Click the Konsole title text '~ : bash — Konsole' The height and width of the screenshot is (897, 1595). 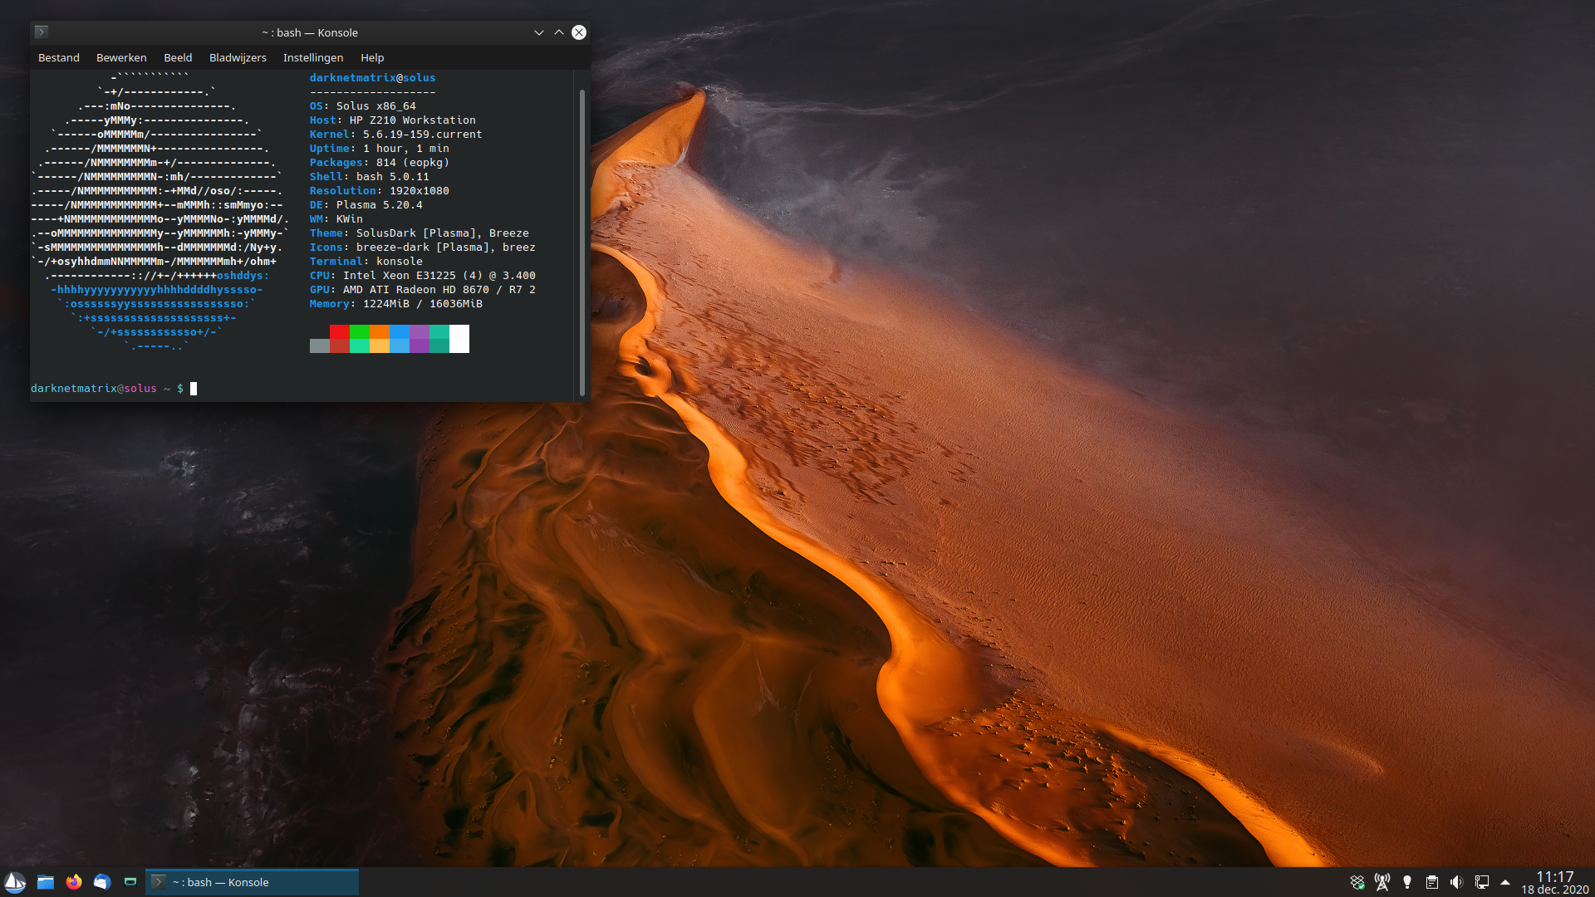(x=310, y=32)
